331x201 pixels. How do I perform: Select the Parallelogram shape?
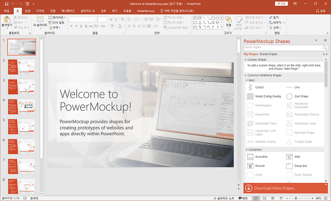[259, 106]
